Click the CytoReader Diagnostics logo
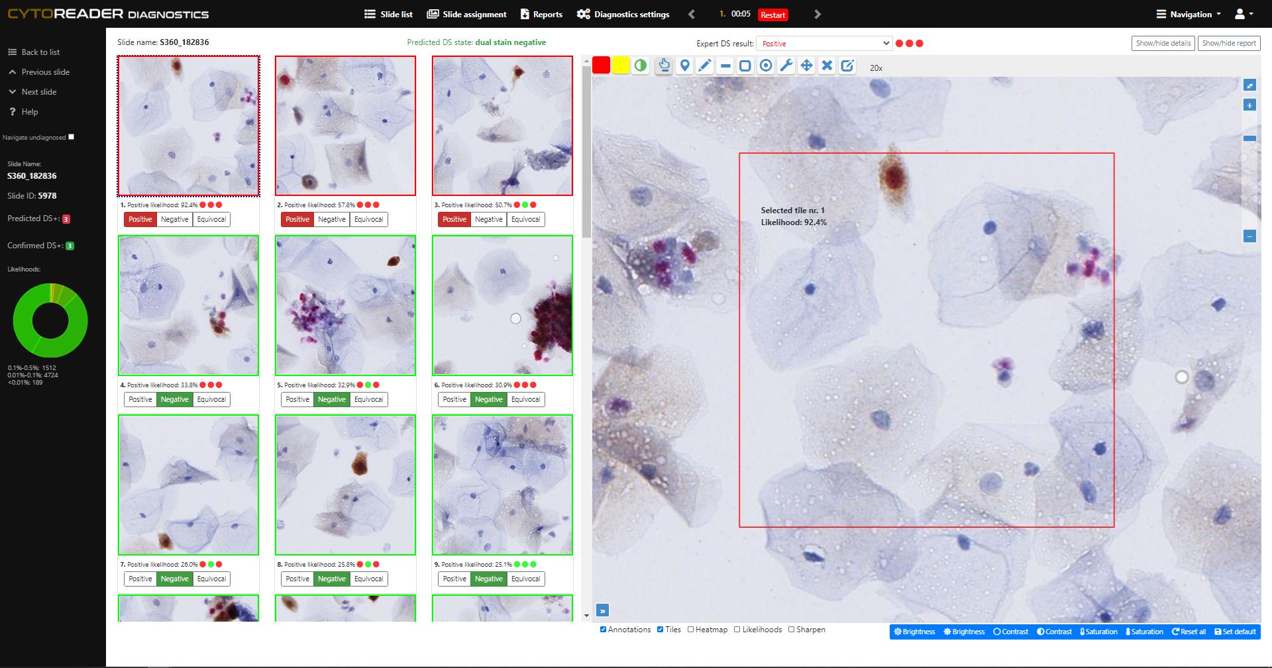1272x668 pixels. point(108,14)
